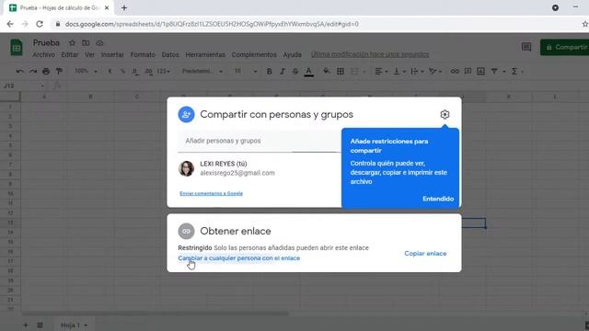
Task: Click the cloud save status icon
Action: pos(99,43)
